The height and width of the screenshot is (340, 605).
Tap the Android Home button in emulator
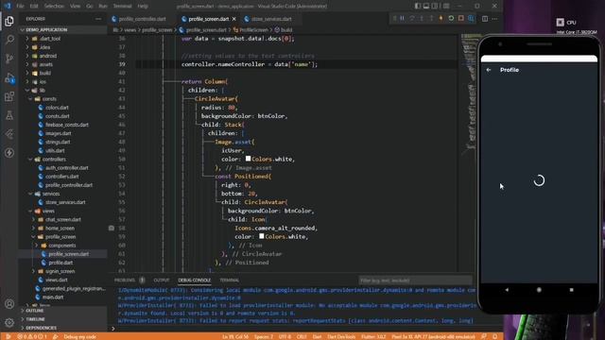[x=539, y=290]
